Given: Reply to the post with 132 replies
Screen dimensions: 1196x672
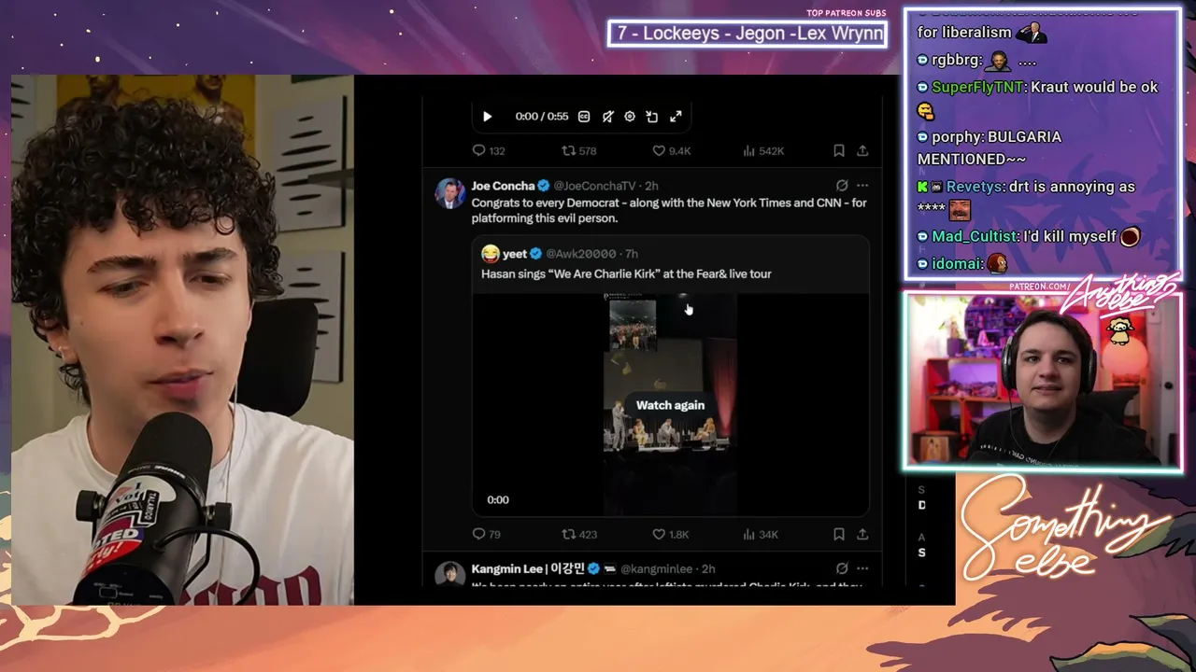Looking at the screenshot, I should [x=488, y=150].
